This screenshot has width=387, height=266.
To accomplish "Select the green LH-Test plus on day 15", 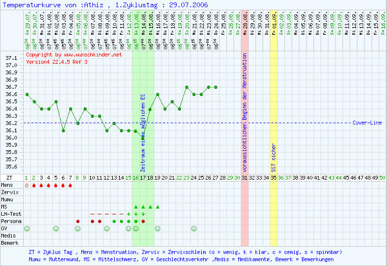I will click(x=128, y=214).
